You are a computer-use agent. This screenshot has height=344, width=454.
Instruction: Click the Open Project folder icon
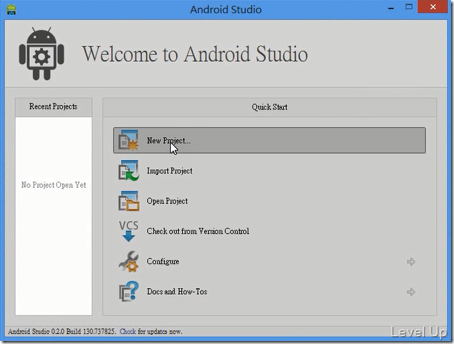point(129,201)
